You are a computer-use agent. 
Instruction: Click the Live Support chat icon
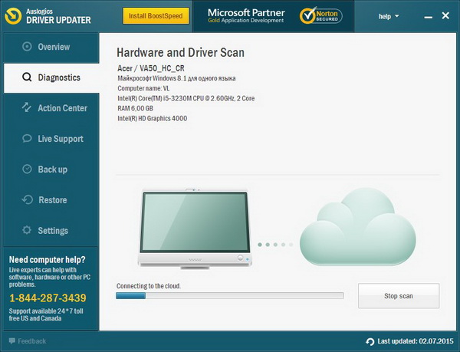tap(27, 139)
